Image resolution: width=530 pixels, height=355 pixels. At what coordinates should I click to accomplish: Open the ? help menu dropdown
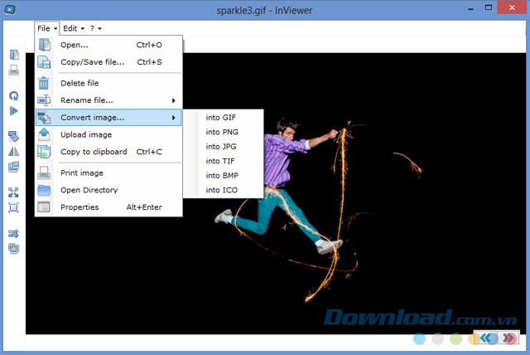95,28
